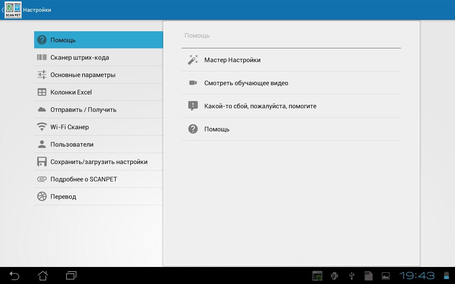Open Смотреть обучающее видео
The image size is (455, 284).
click(291, 83)
